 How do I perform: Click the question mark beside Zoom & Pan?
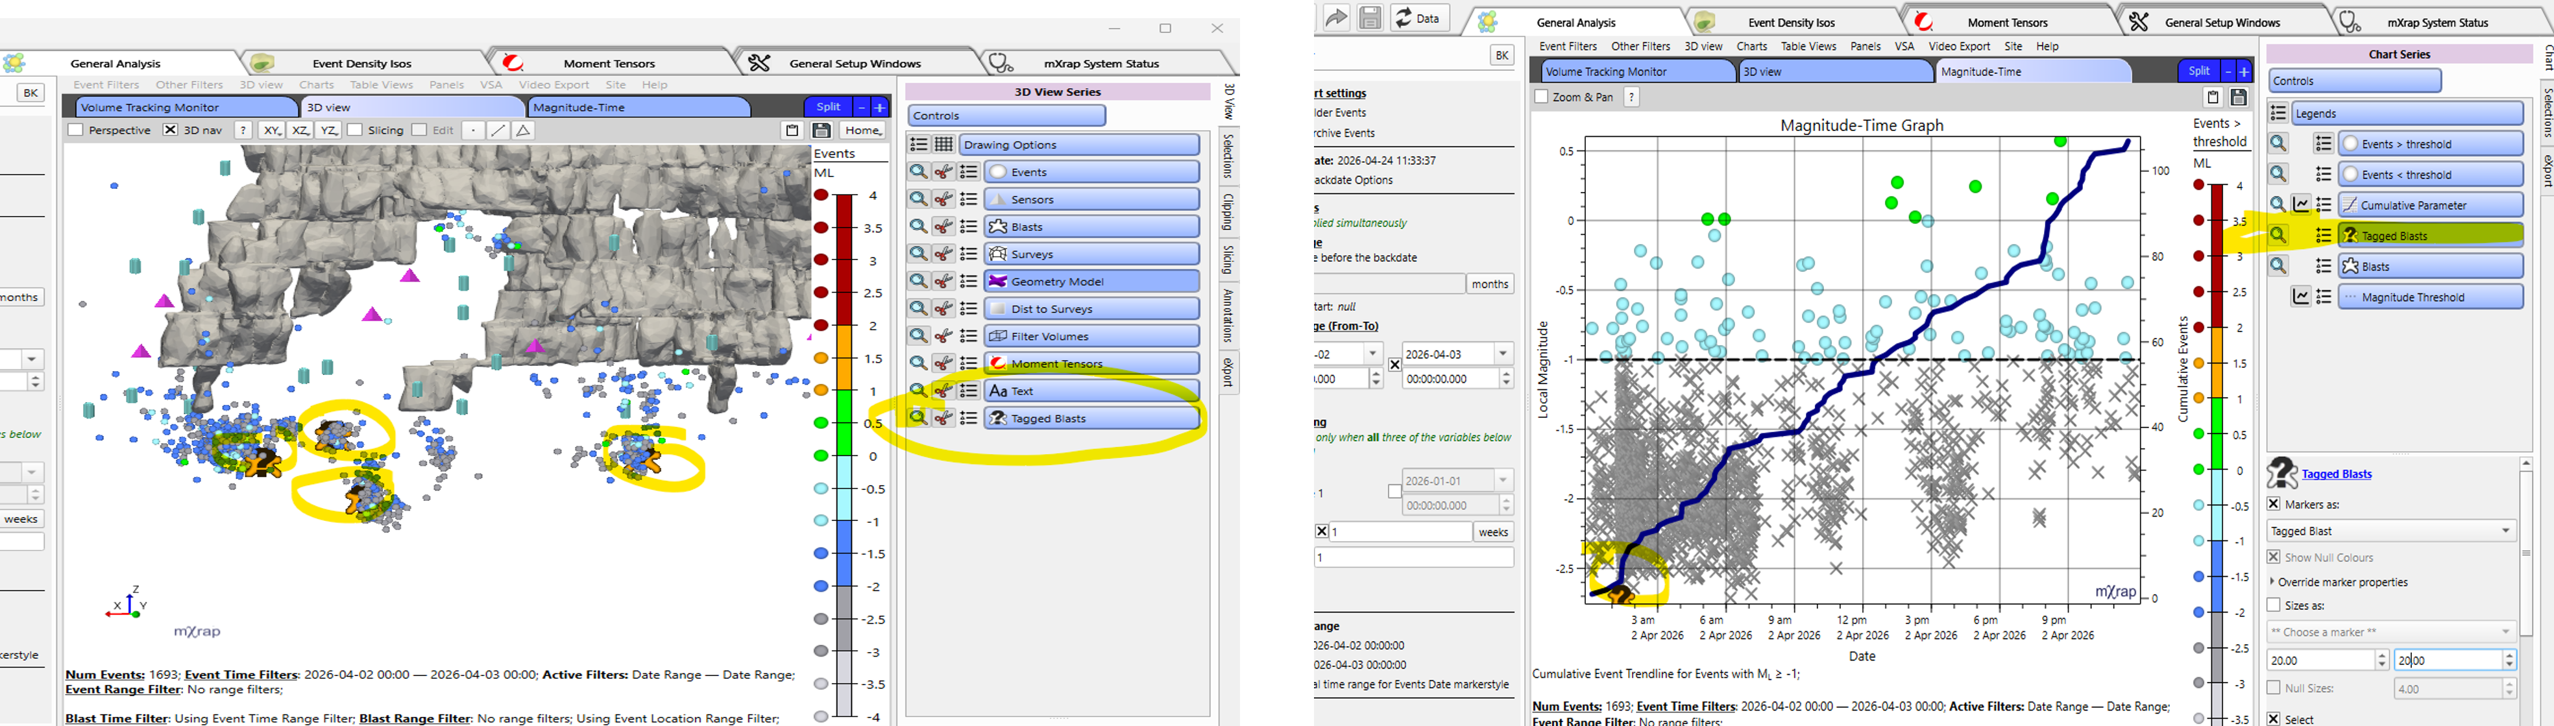tap(1631, 97)
